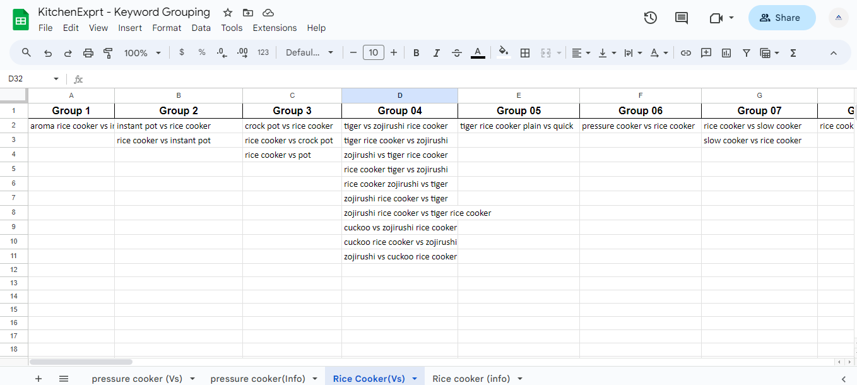Image resolution: width=857 pixels, height=385 pixels.
Task: Open the comment history panel
Action: pos(682,18)
